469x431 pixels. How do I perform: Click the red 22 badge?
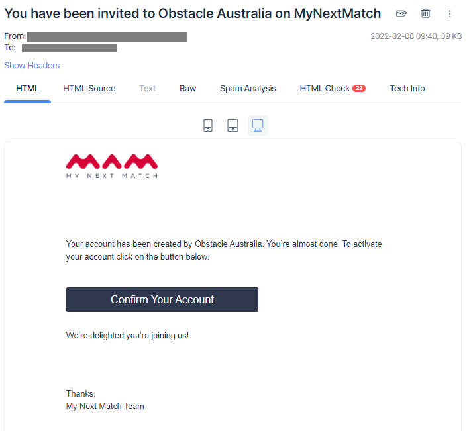coord(359,89)
